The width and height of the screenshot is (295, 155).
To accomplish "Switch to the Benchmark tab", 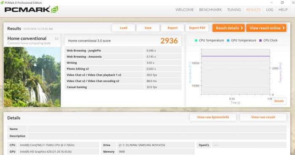I will [210, 10].
